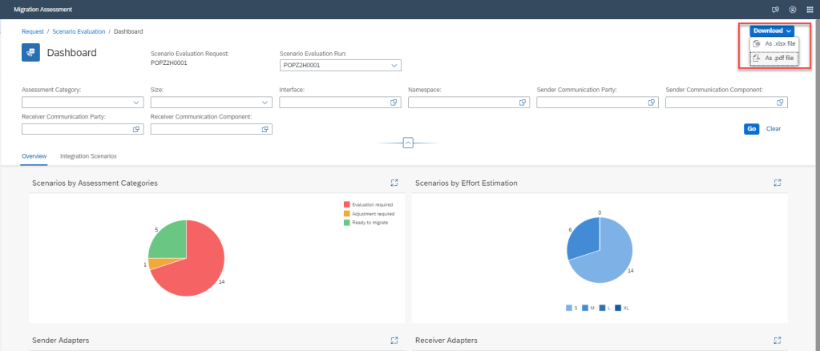Viewport: 820px width, 351px height.
Task: Maximize Scenarios by Assessment Categories chart
Action: (394, 183)
